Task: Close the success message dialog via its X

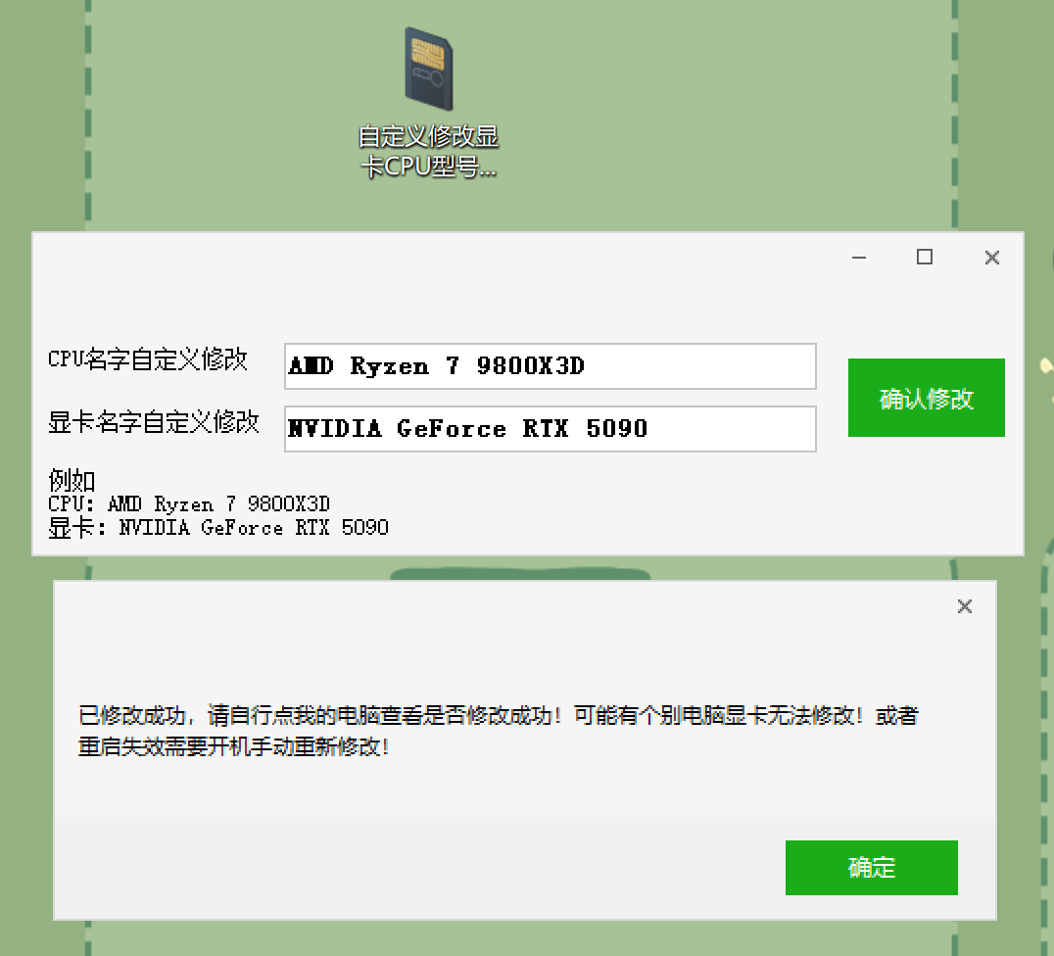Action: 964,605
